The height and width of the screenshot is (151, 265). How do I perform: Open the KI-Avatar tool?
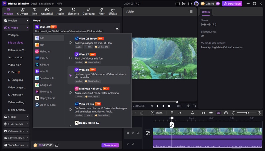22,12
